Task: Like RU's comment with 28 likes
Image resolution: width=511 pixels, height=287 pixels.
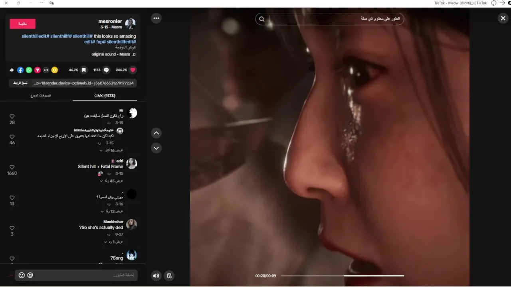Action: [12, 116]
